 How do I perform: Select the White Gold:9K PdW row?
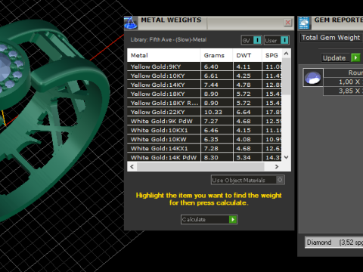(204, 121)
